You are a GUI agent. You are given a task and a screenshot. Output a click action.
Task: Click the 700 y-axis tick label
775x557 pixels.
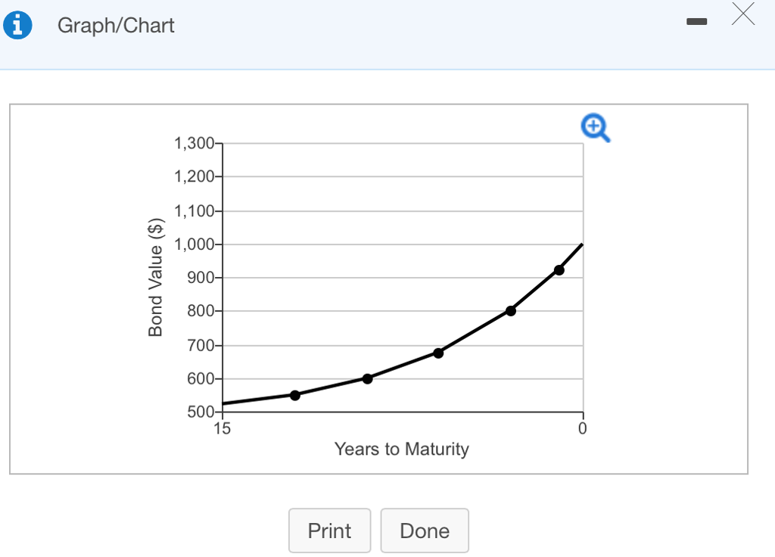pyautogui.click(x=200, y=345)
